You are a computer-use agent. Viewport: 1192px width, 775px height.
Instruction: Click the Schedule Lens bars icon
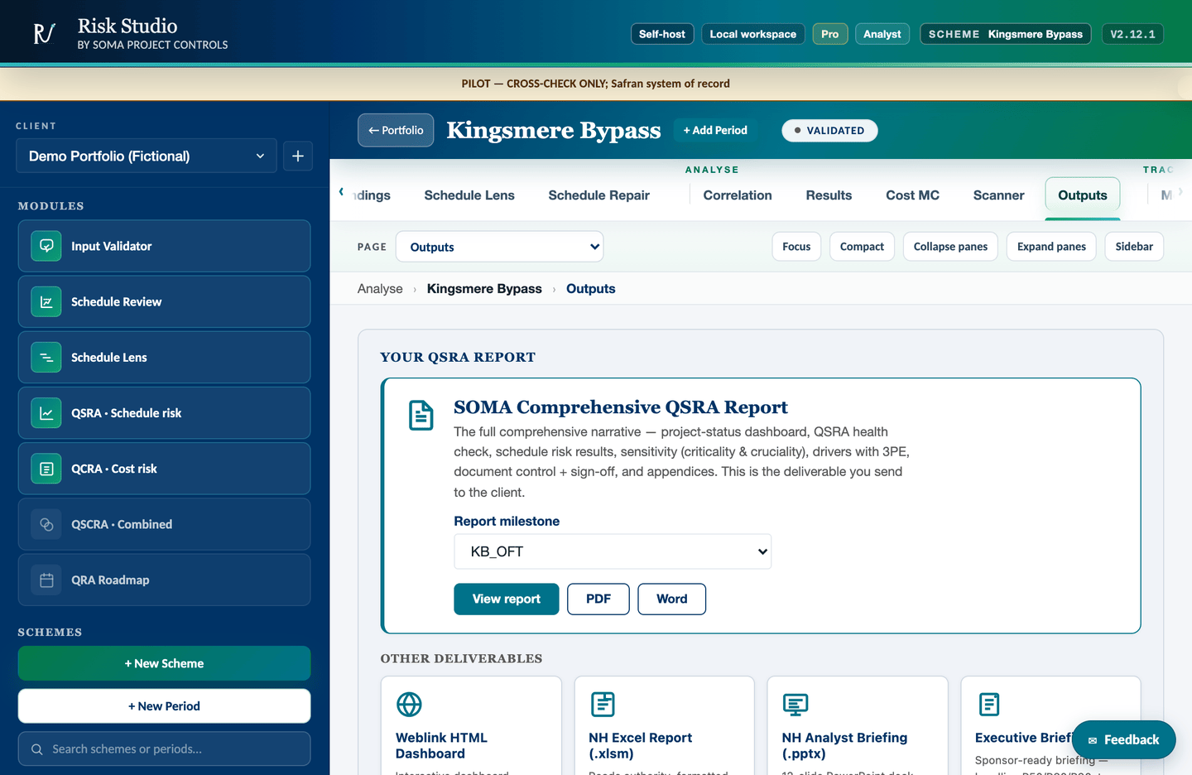coord(46,357)
